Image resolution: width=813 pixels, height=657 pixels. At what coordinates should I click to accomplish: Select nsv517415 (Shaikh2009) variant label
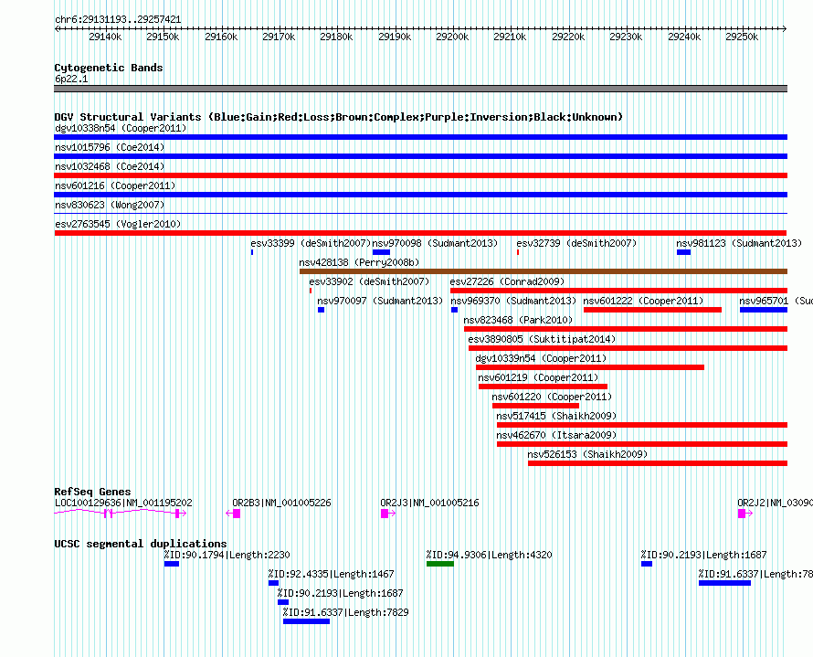tap(556, 416)
